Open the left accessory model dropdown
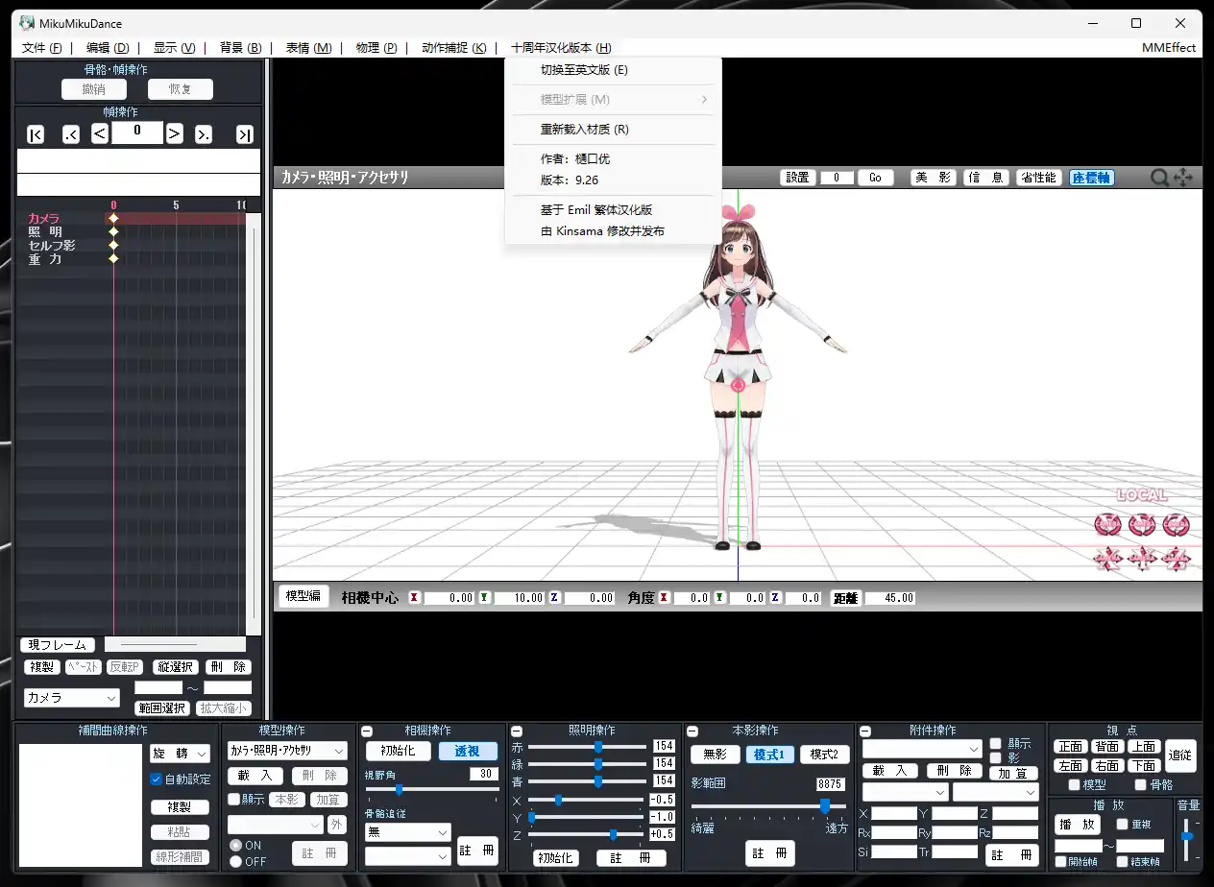Viewport: 1214px width, 887px height. click(x=906, y=792)
